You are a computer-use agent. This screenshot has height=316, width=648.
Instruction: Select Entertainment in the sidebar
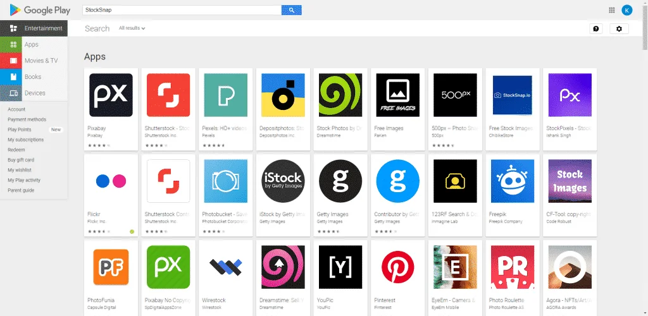click(34, 28)
